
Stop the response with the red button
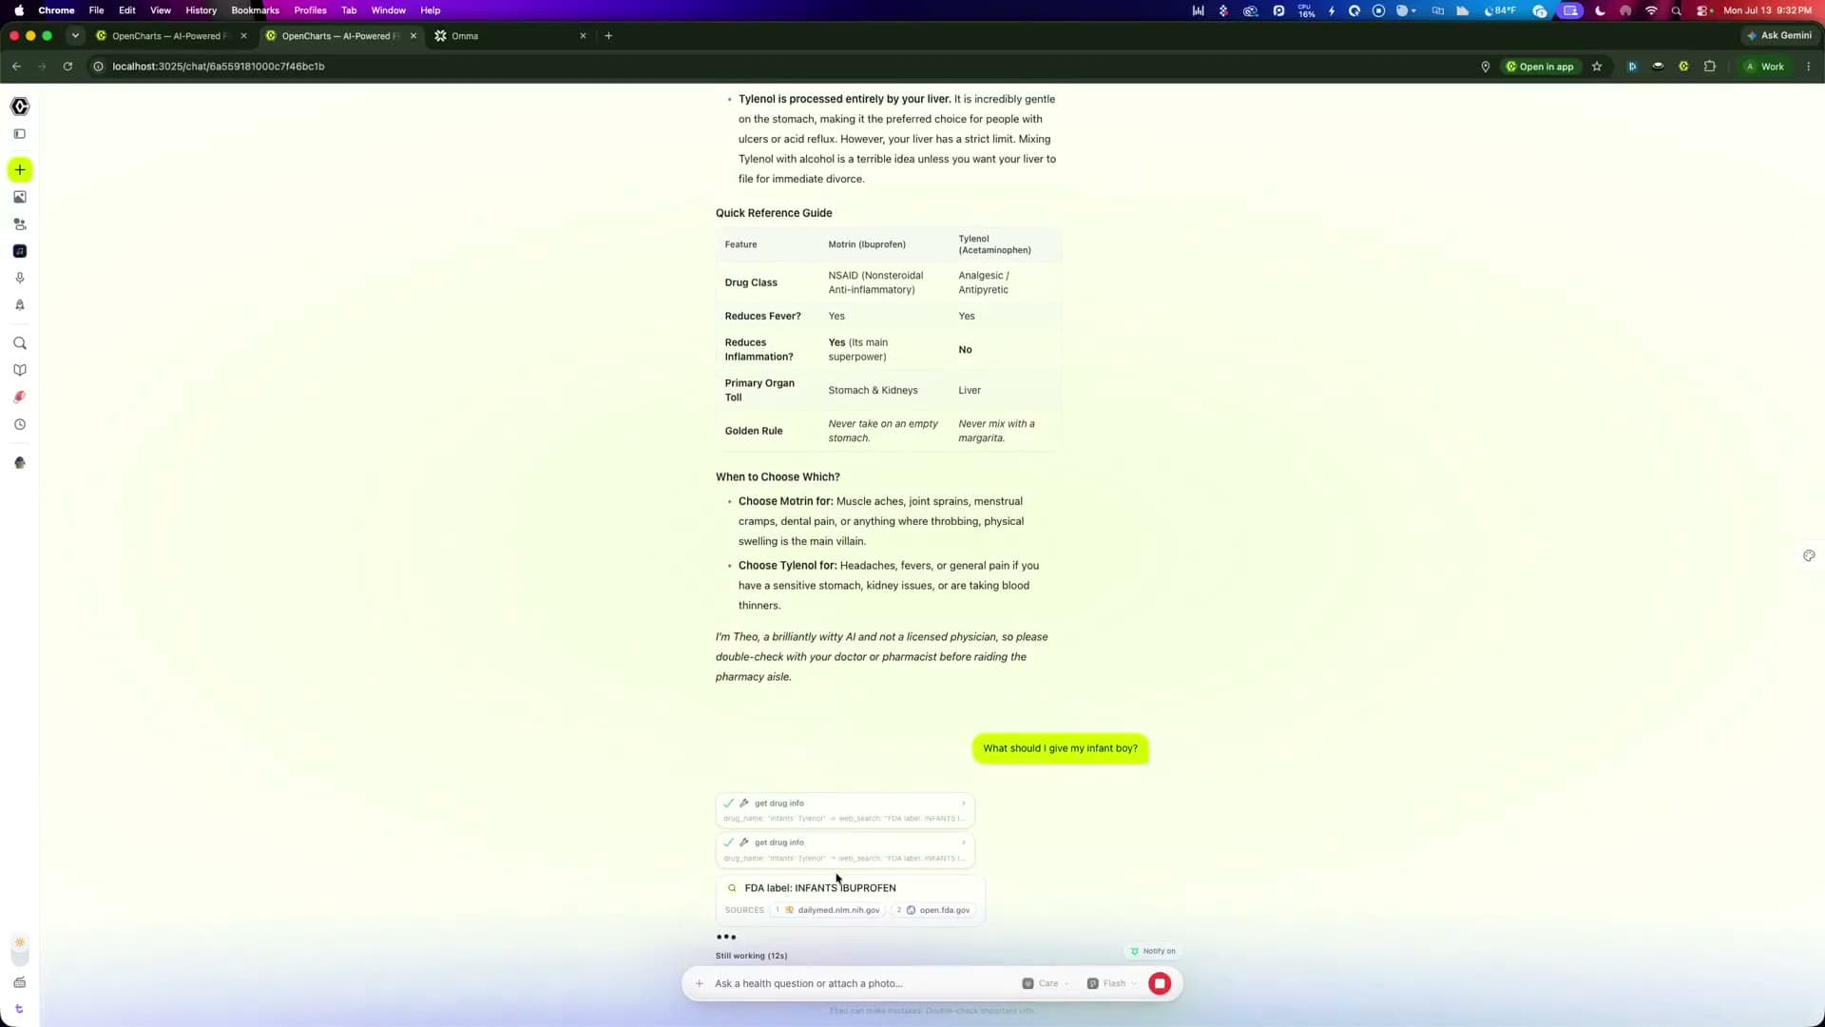[x=1160, y=983]
